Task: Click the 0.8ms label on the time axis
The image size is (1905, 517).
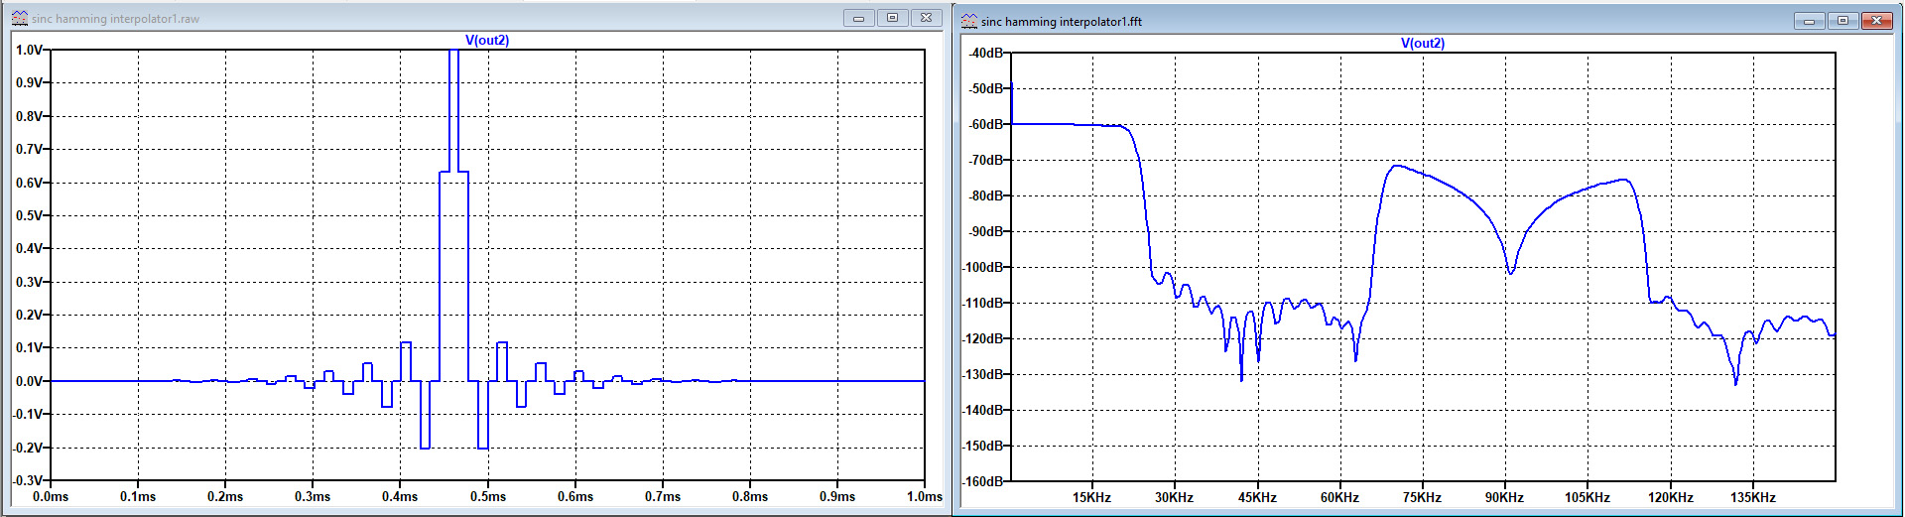Action: pyautogui.click(x=750, y=497)
